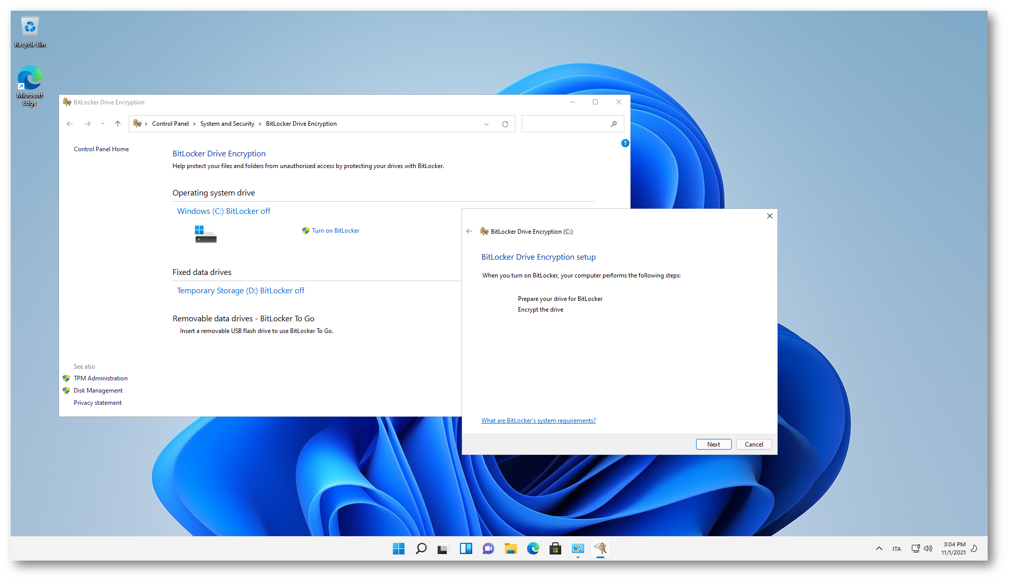Image resolution: width=1009 pixels, height=582 pixels.
Task: Cancel the BitLocker setup wizard
Action: (x=754, y=445)
